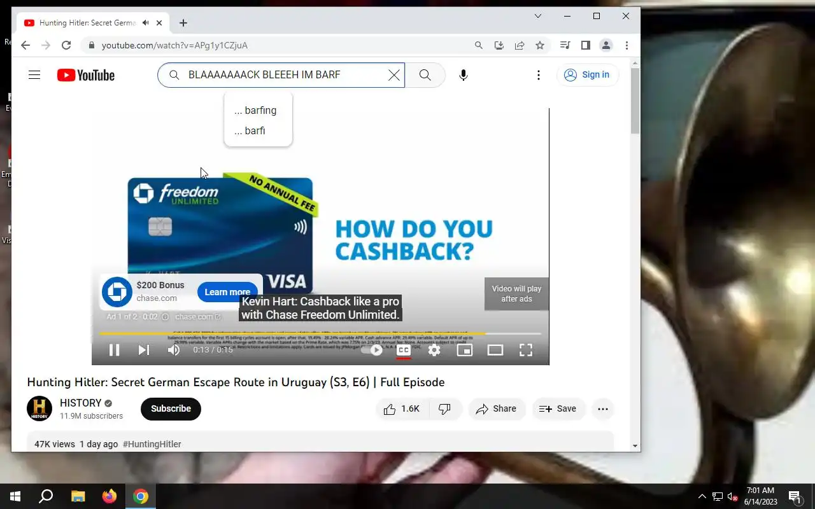The height and width of the screenshot is (509, 815).
Task: Skip to next video
Action: click(144, 350)
